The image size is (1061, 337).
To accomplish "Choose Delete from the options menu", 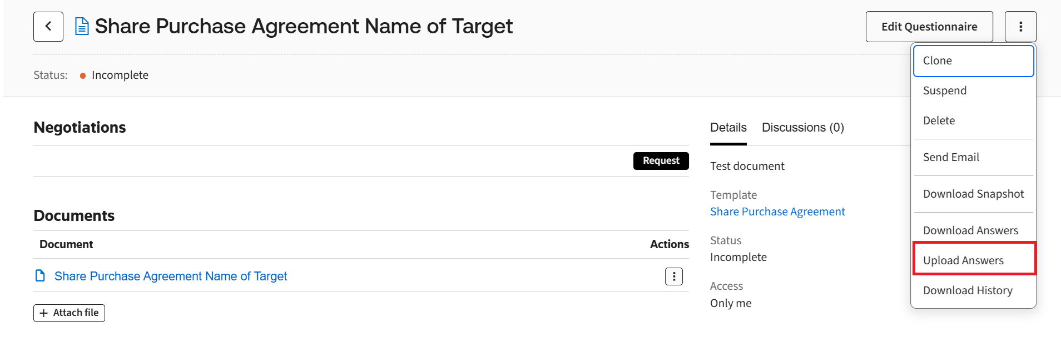I will pyautogui.click(x=939, y=121).
